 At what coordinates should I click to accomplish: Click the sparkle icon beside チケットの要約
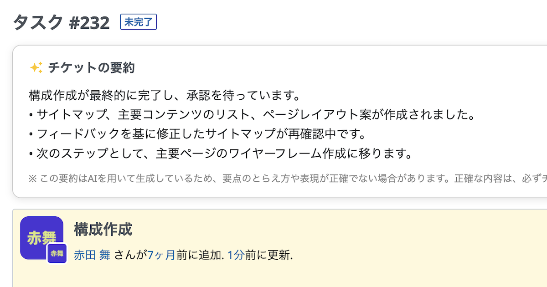coord(36,68)
